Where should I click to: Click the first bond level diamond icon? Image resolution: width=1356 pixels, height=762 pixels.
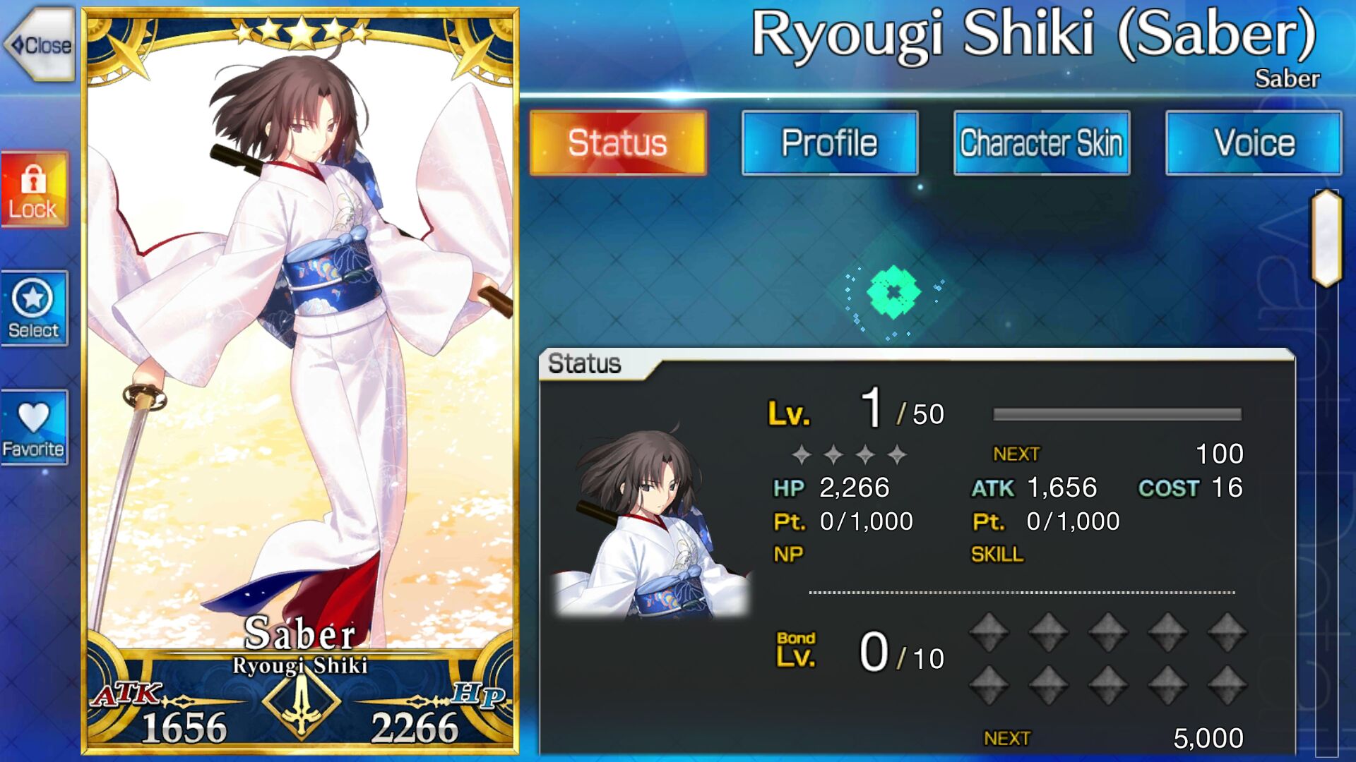pyautogui.click(x=989, y=631)
